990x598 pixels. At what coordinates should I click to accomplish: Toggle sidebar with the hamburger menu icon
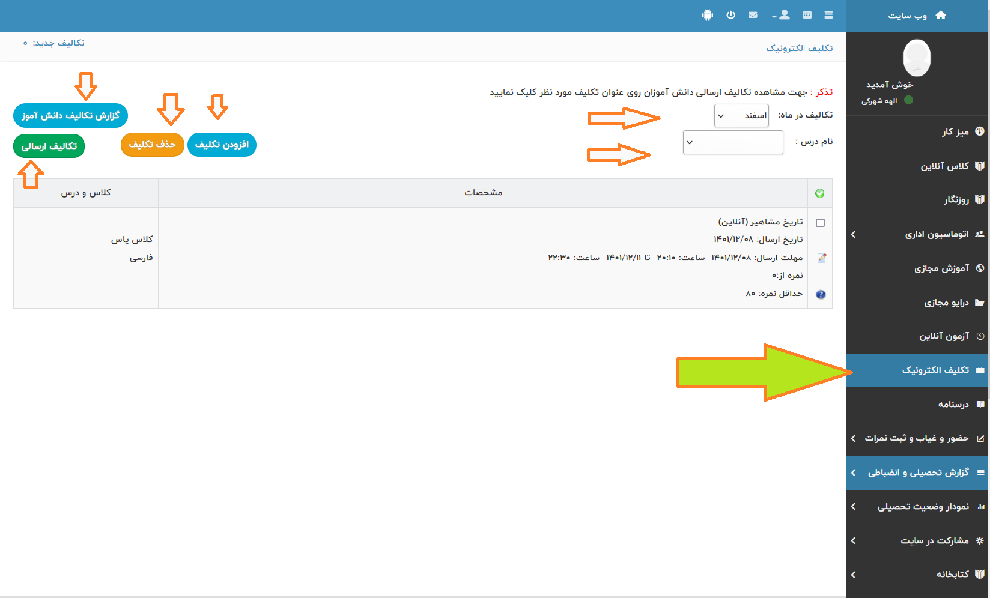pos(828,16)
